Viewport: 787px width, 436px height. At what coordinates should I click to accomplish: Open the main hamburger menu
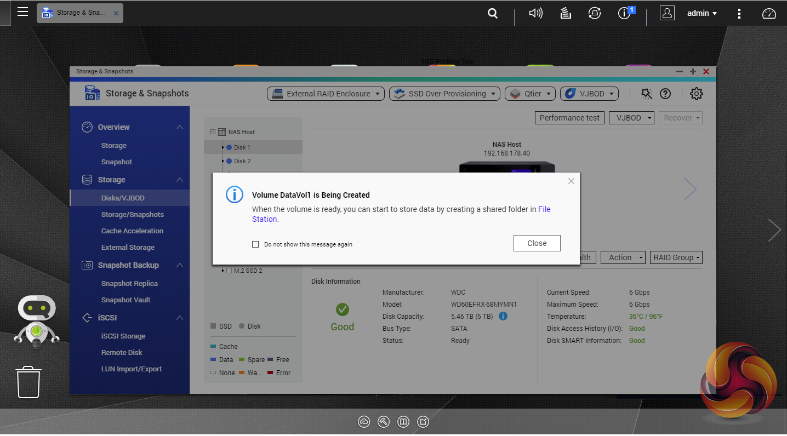22,12
